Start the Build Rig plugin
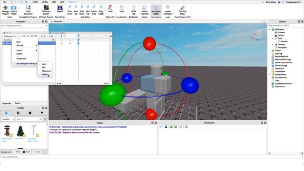The width and height of the screenshot is (304, 171). 133,10
